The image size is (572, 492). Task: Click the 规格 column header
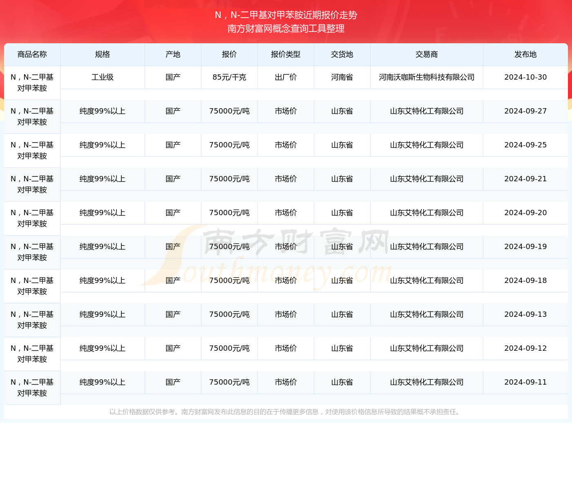tap(103, 54)
